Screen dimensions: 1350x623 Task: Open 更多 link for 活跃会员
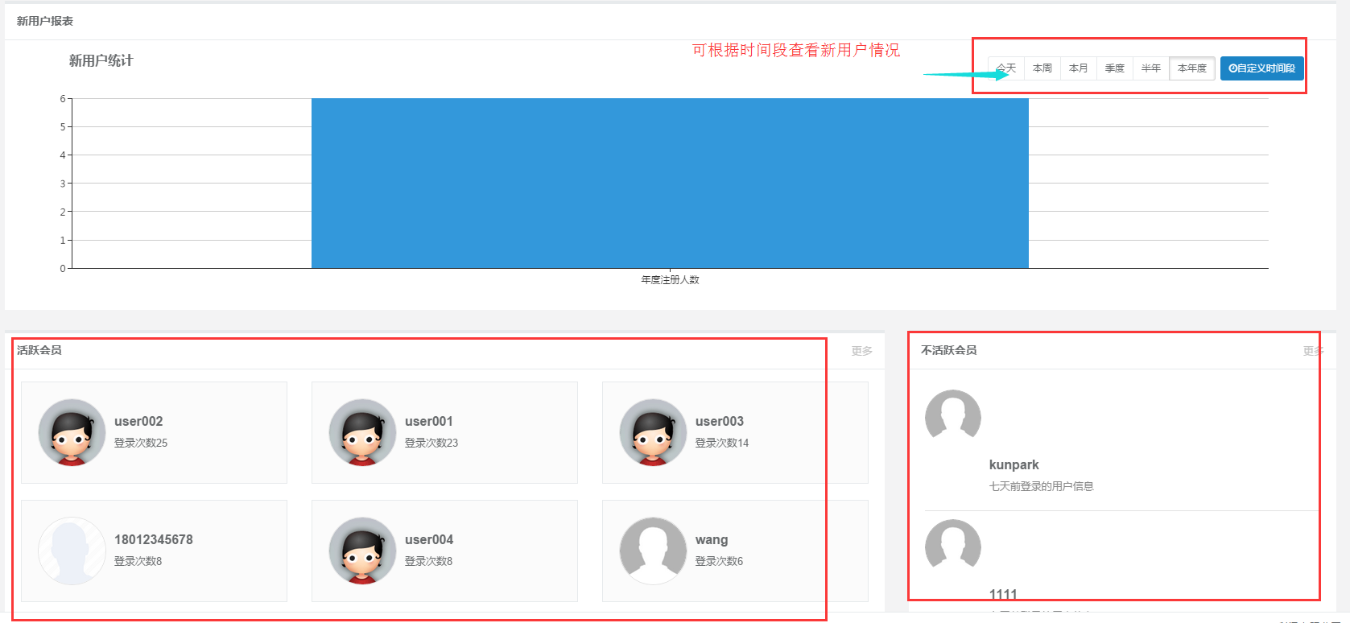(x=861, y=351)
